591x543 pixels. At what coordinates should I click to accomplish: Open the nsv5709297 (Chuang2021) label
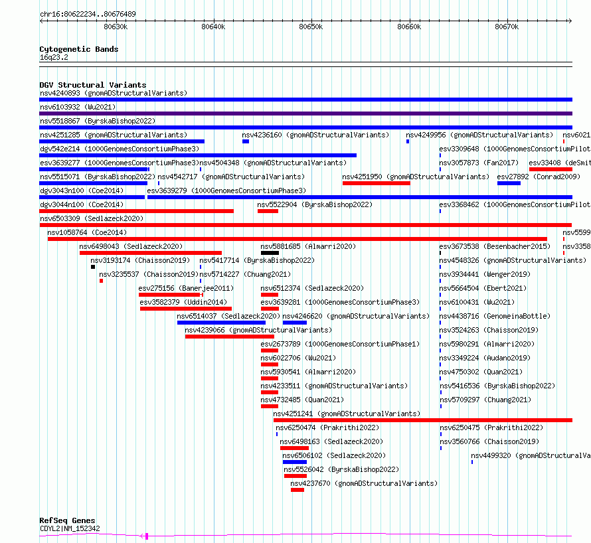(485, 400)
